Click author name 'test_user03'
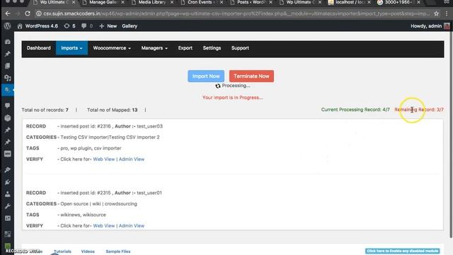 pyautogui.click(x=149, y=126)
